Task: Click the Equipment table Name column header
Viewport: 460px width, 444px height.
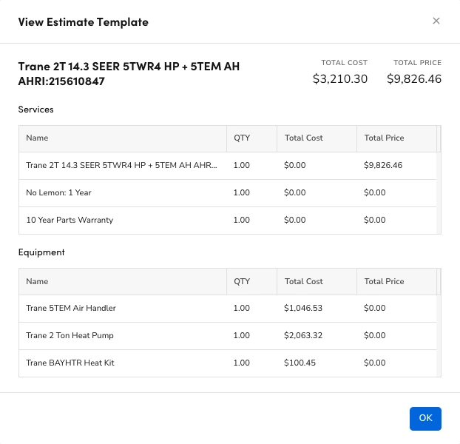Action: pyautogui.click(x=123, y=282)
